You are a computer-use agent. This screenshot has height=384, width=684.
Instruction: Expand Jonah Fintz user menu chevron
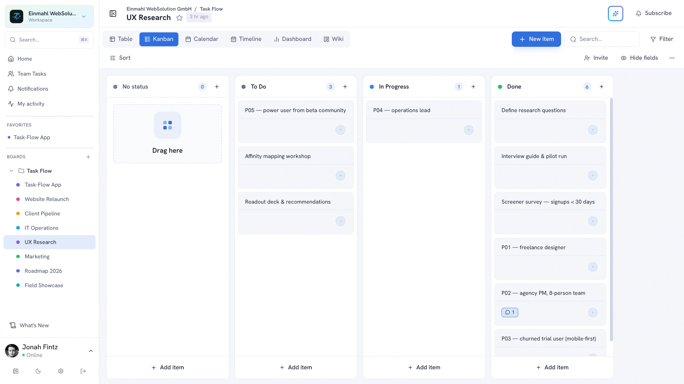[x=91, y=351]
